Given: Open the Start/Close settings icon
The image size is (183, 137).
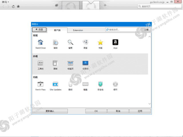Looking at the screenshot, I should (41, 42).
